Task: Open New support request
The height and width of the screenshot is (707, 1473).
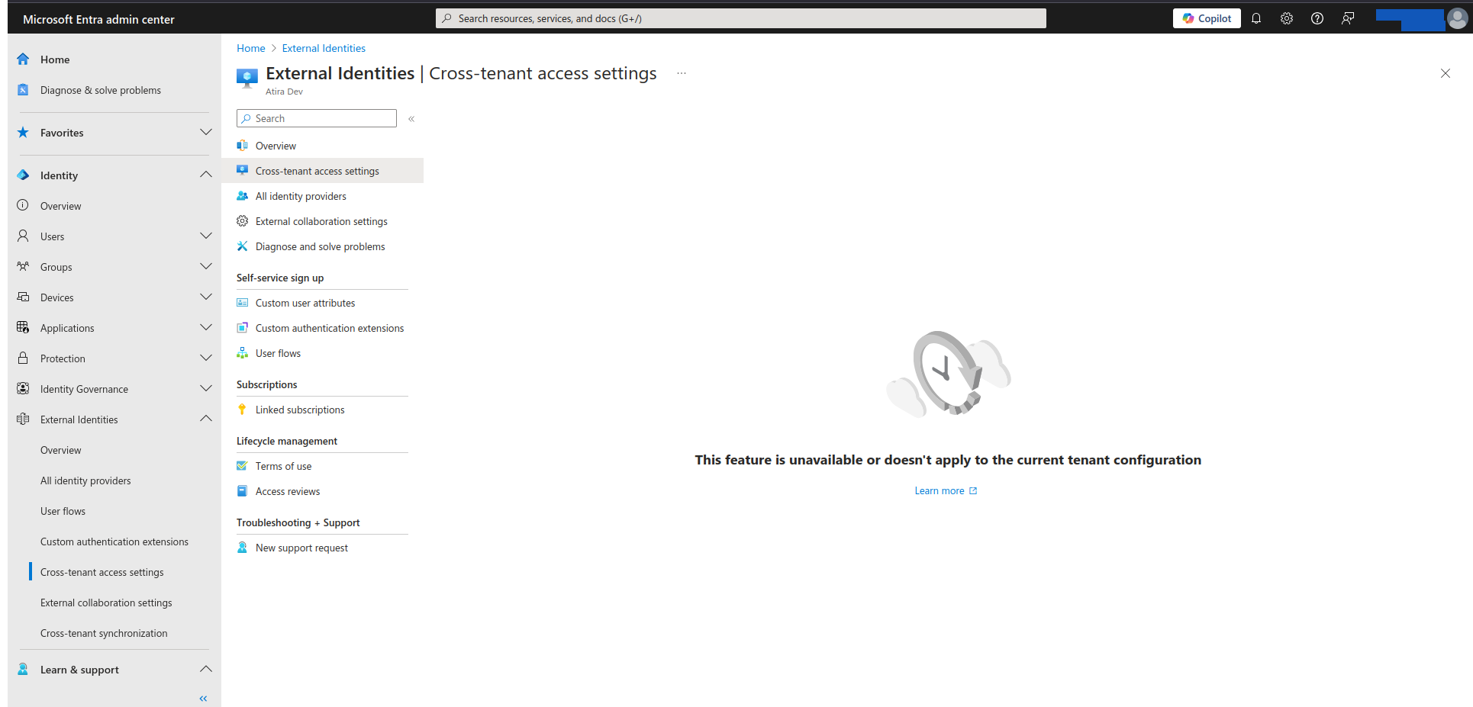Action: tap(301, 547)
